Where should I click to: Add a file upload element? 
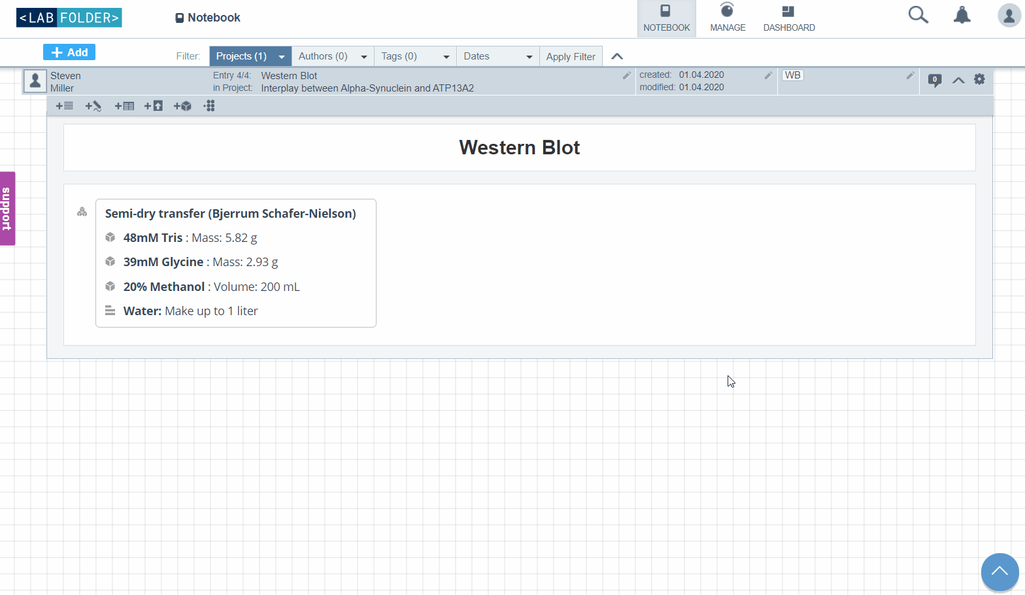[x=154, y=106]
